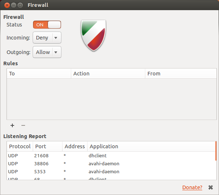This screenshot has width=219, height=195.
Task: Click the X icon beside Donate
Action: pyautogui.click(x=210, y=187)
